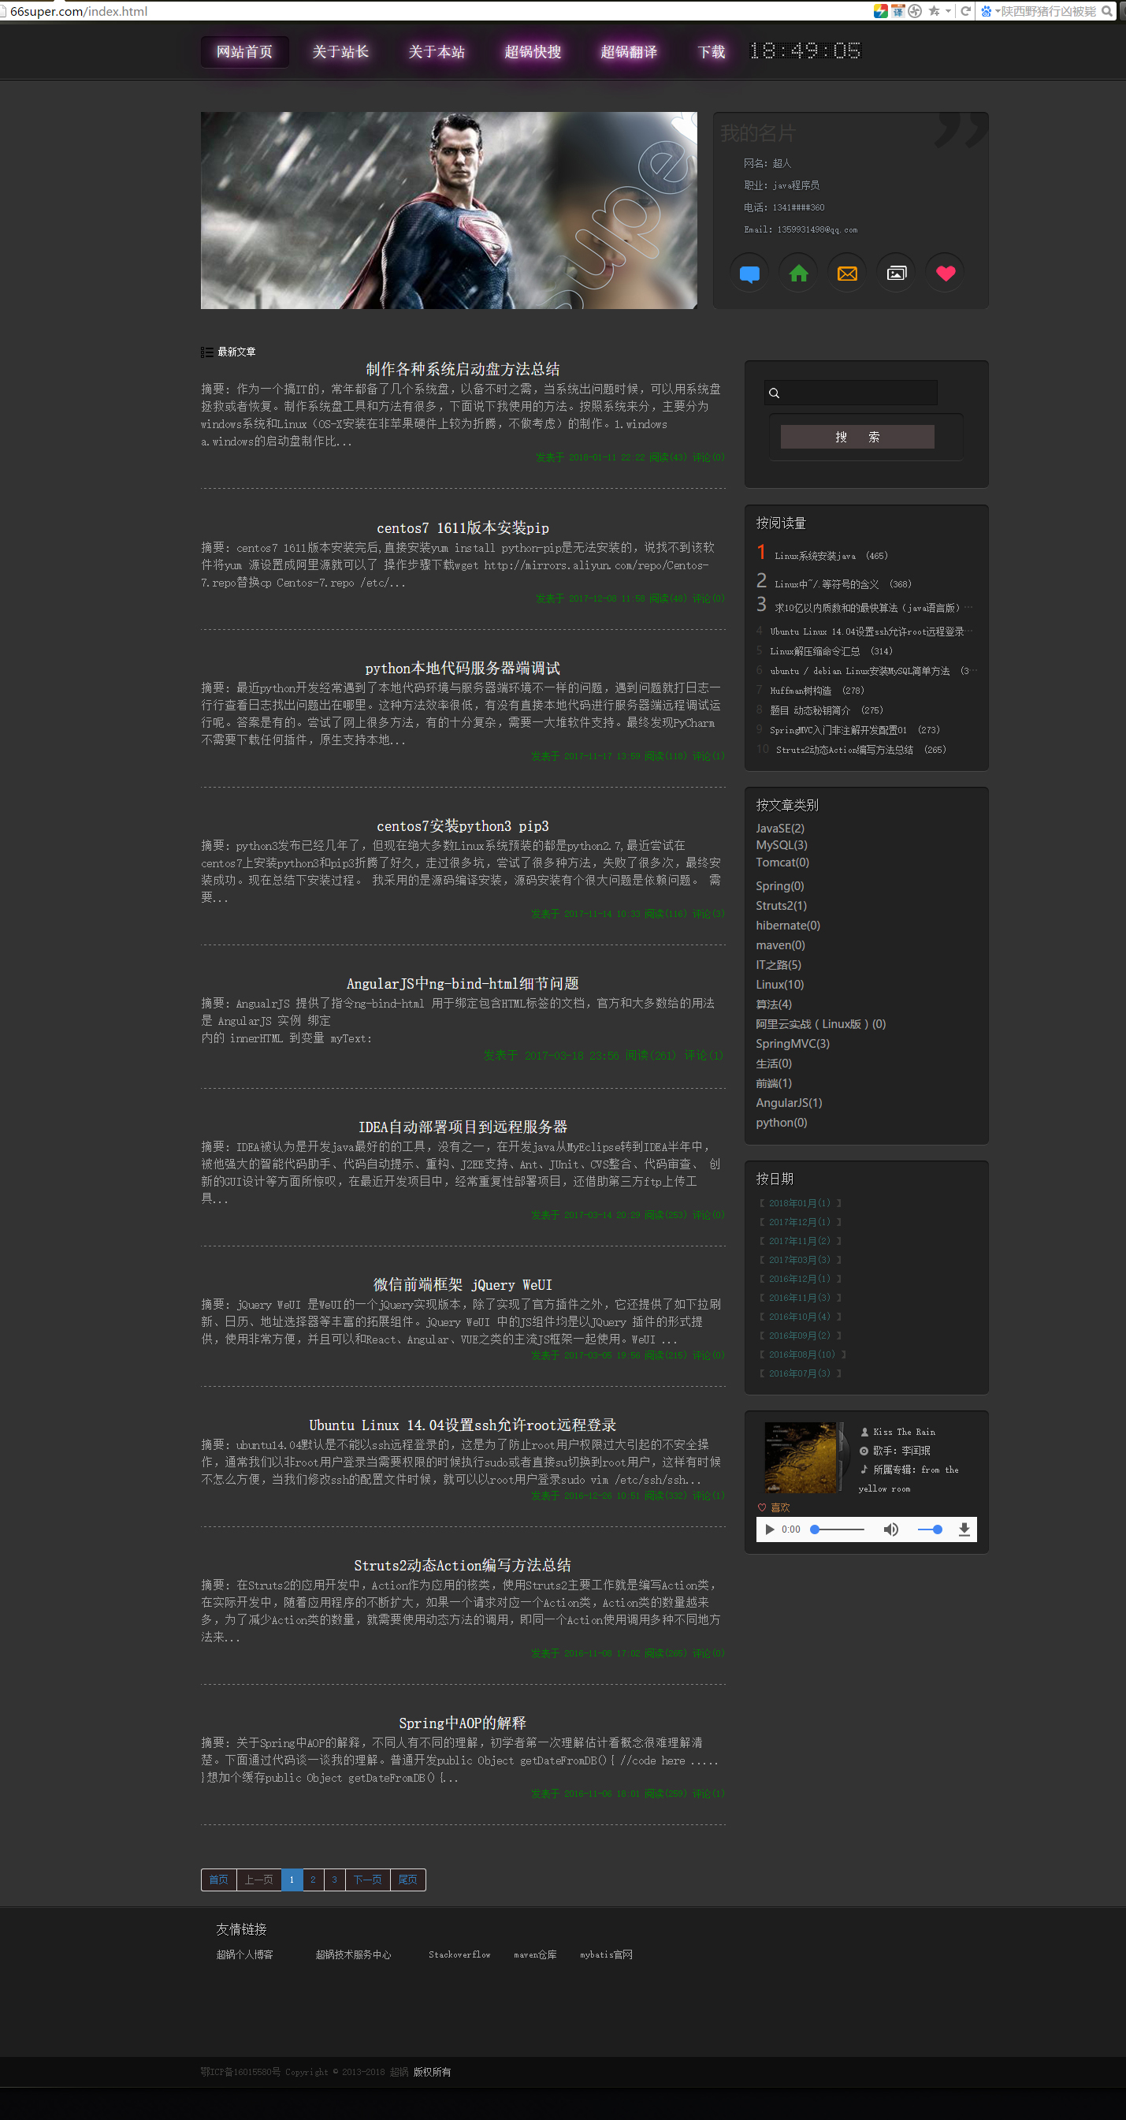This screenshot has height=2120, width=1126.
Task: Open the AngularJS(1) category
Action: [789, 1104]
